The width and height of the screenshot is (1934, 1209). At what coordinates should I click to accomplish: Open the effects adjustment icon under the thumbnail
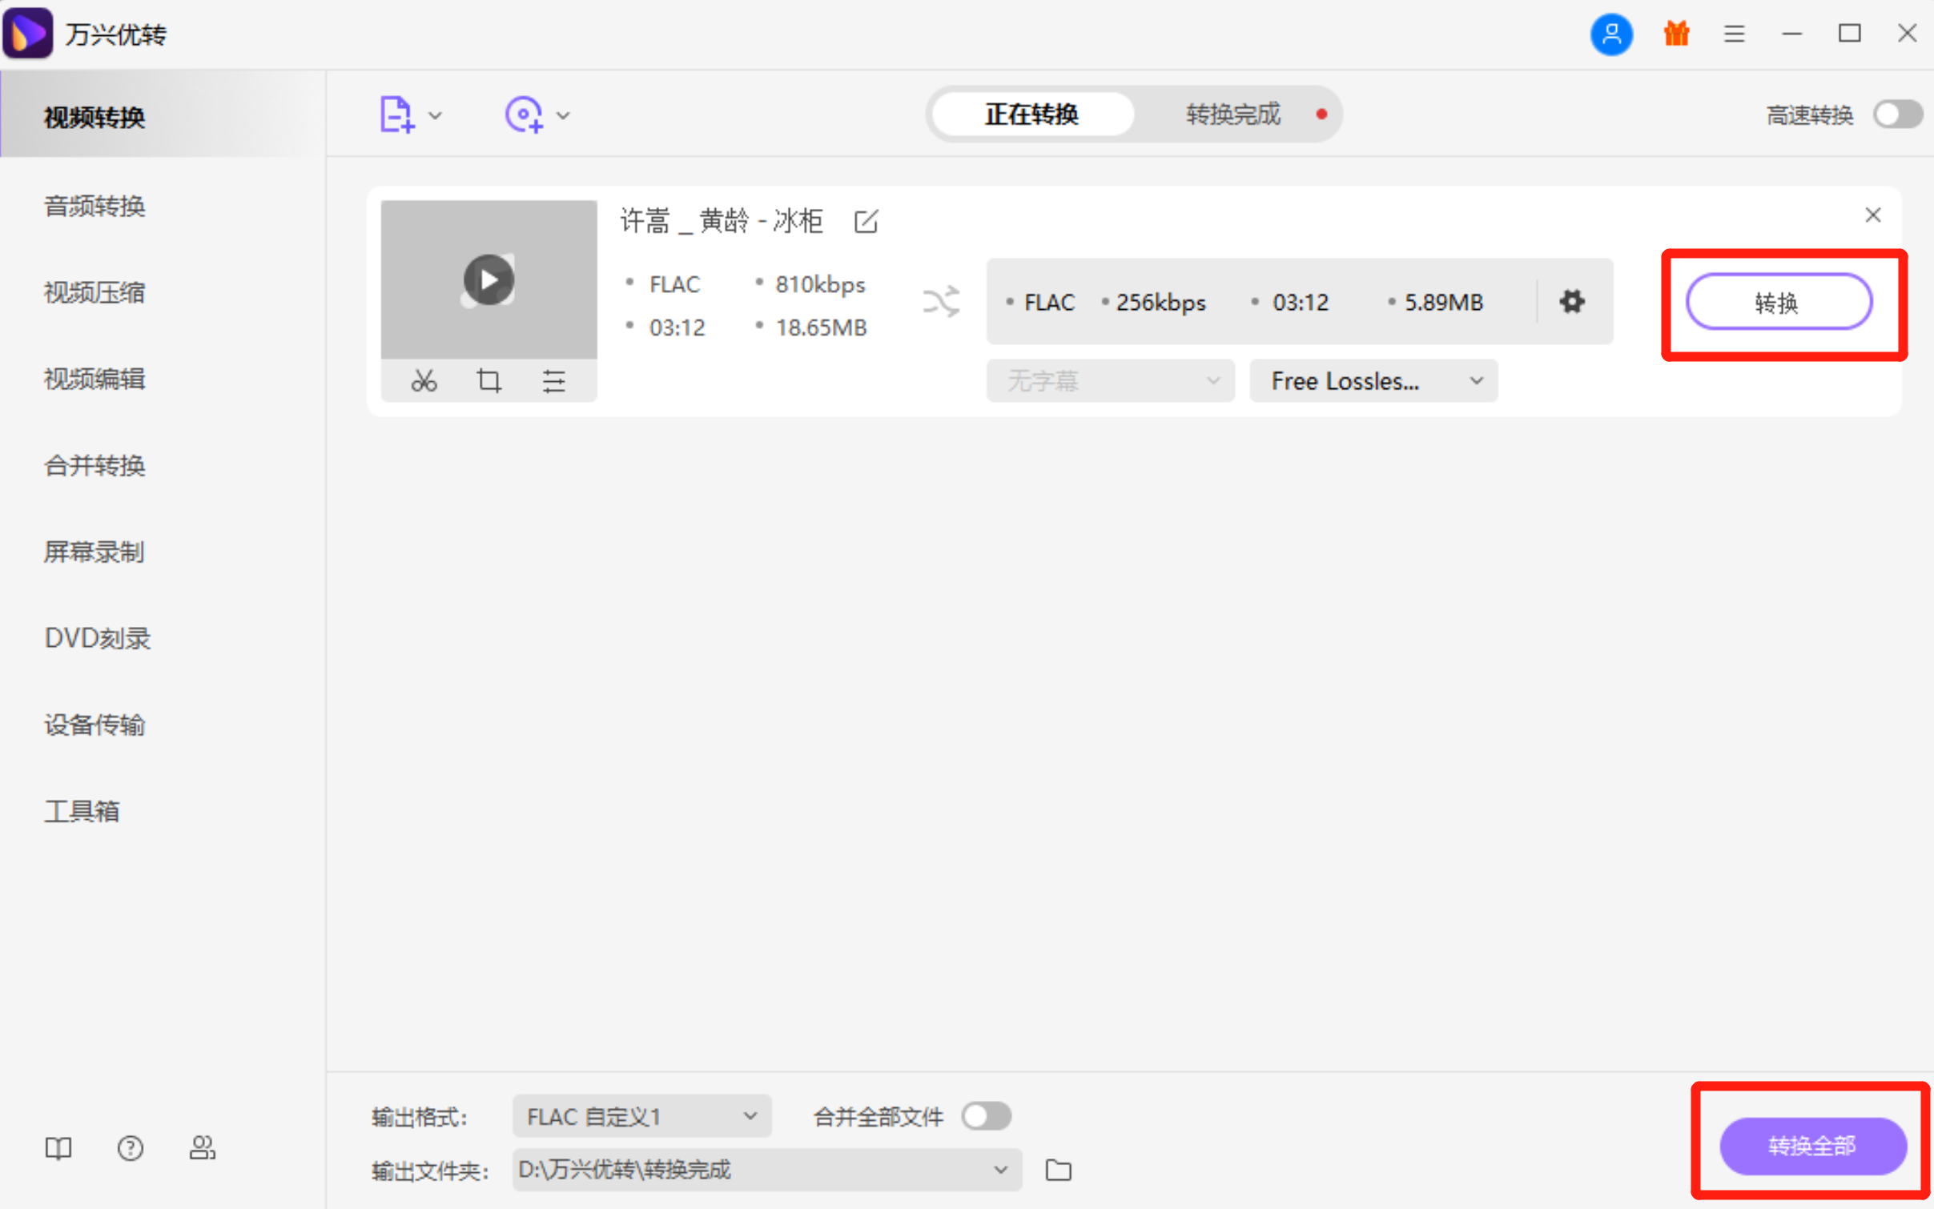click(554, 380)
